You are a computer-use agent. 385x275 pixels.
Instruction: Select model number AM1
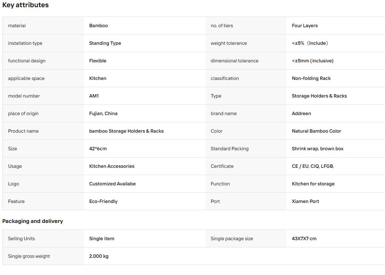(94, 96)
